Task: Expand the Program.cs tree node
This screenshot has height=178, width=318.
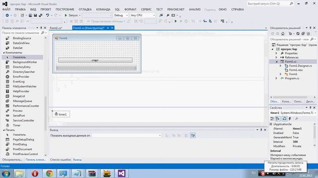Action: pyautogui.click(x=276, y=78)
